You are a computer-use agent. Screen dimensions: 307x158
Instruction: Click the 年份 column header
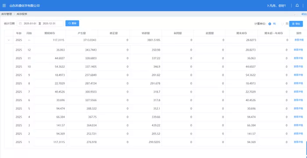pos(19,33)
